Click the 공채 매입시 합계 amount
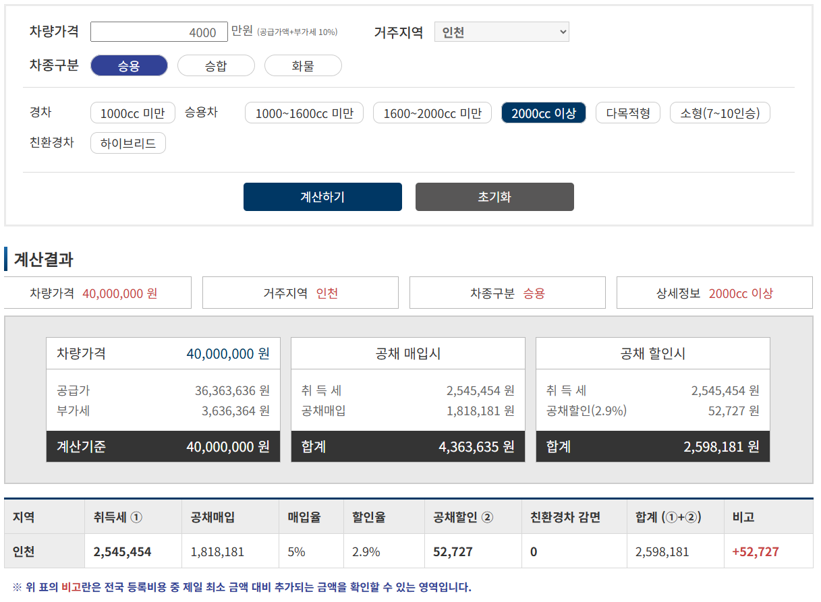Viewport: 821px width, 602px height. point(407,446)
